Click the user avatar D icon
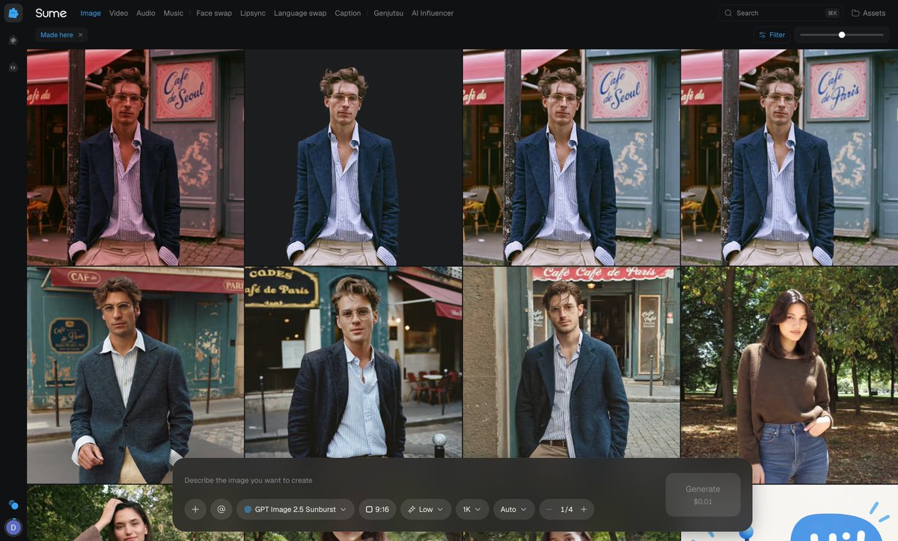 [13, 528]
